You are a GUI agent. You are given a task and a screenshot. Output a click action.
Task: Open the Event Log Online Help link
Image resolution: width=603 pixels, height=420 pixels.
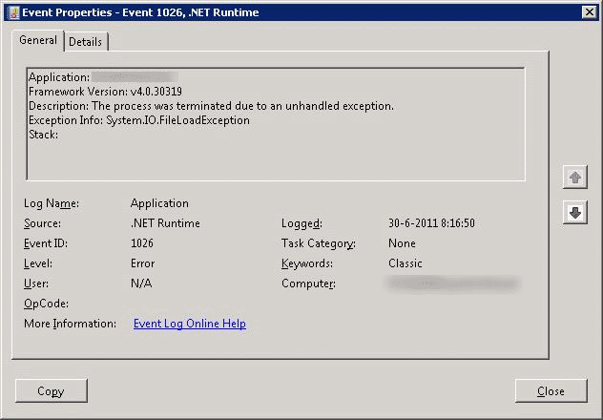coord(190,324)
